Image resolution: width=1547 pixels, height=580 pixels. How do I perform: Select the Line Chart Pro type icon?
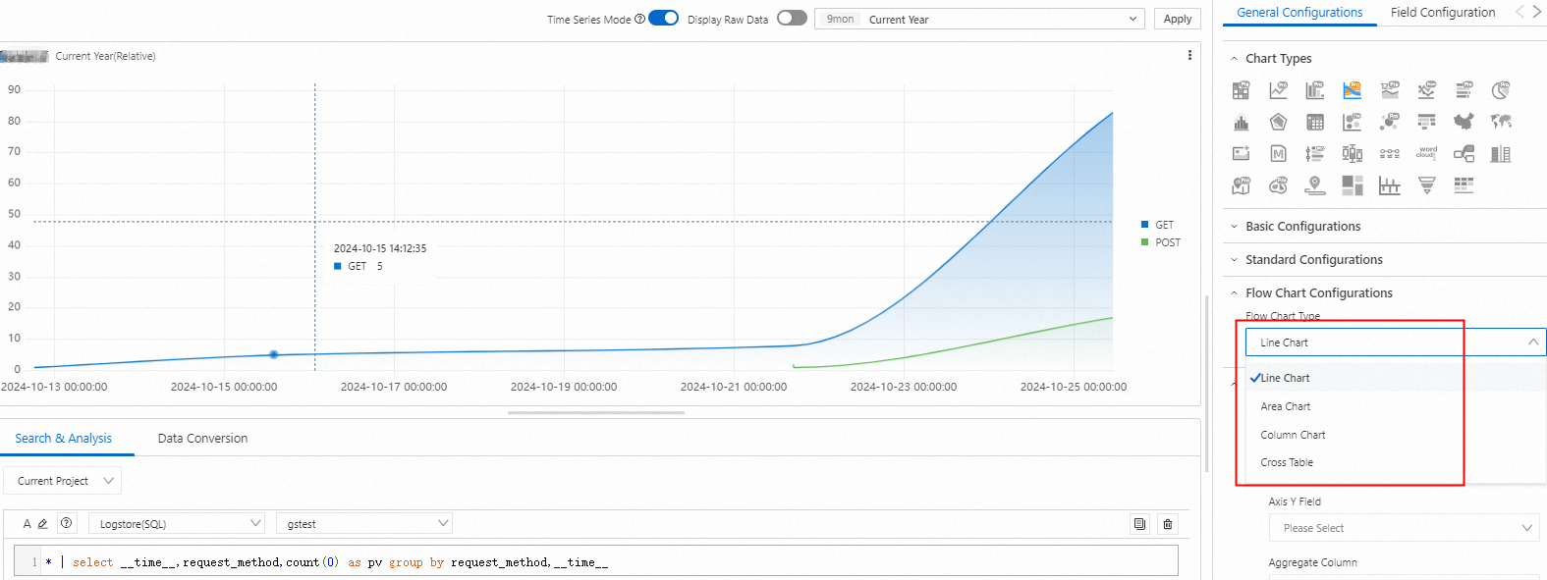[1278, 90]
